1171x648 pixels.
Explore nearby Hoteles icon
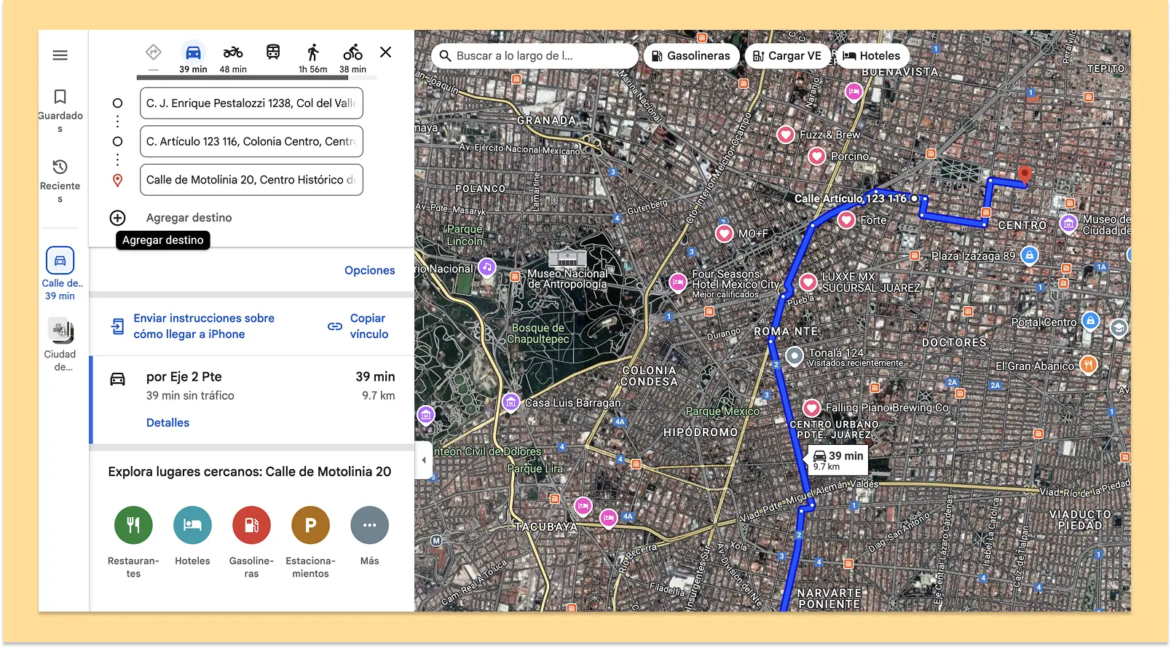[192, 525]
